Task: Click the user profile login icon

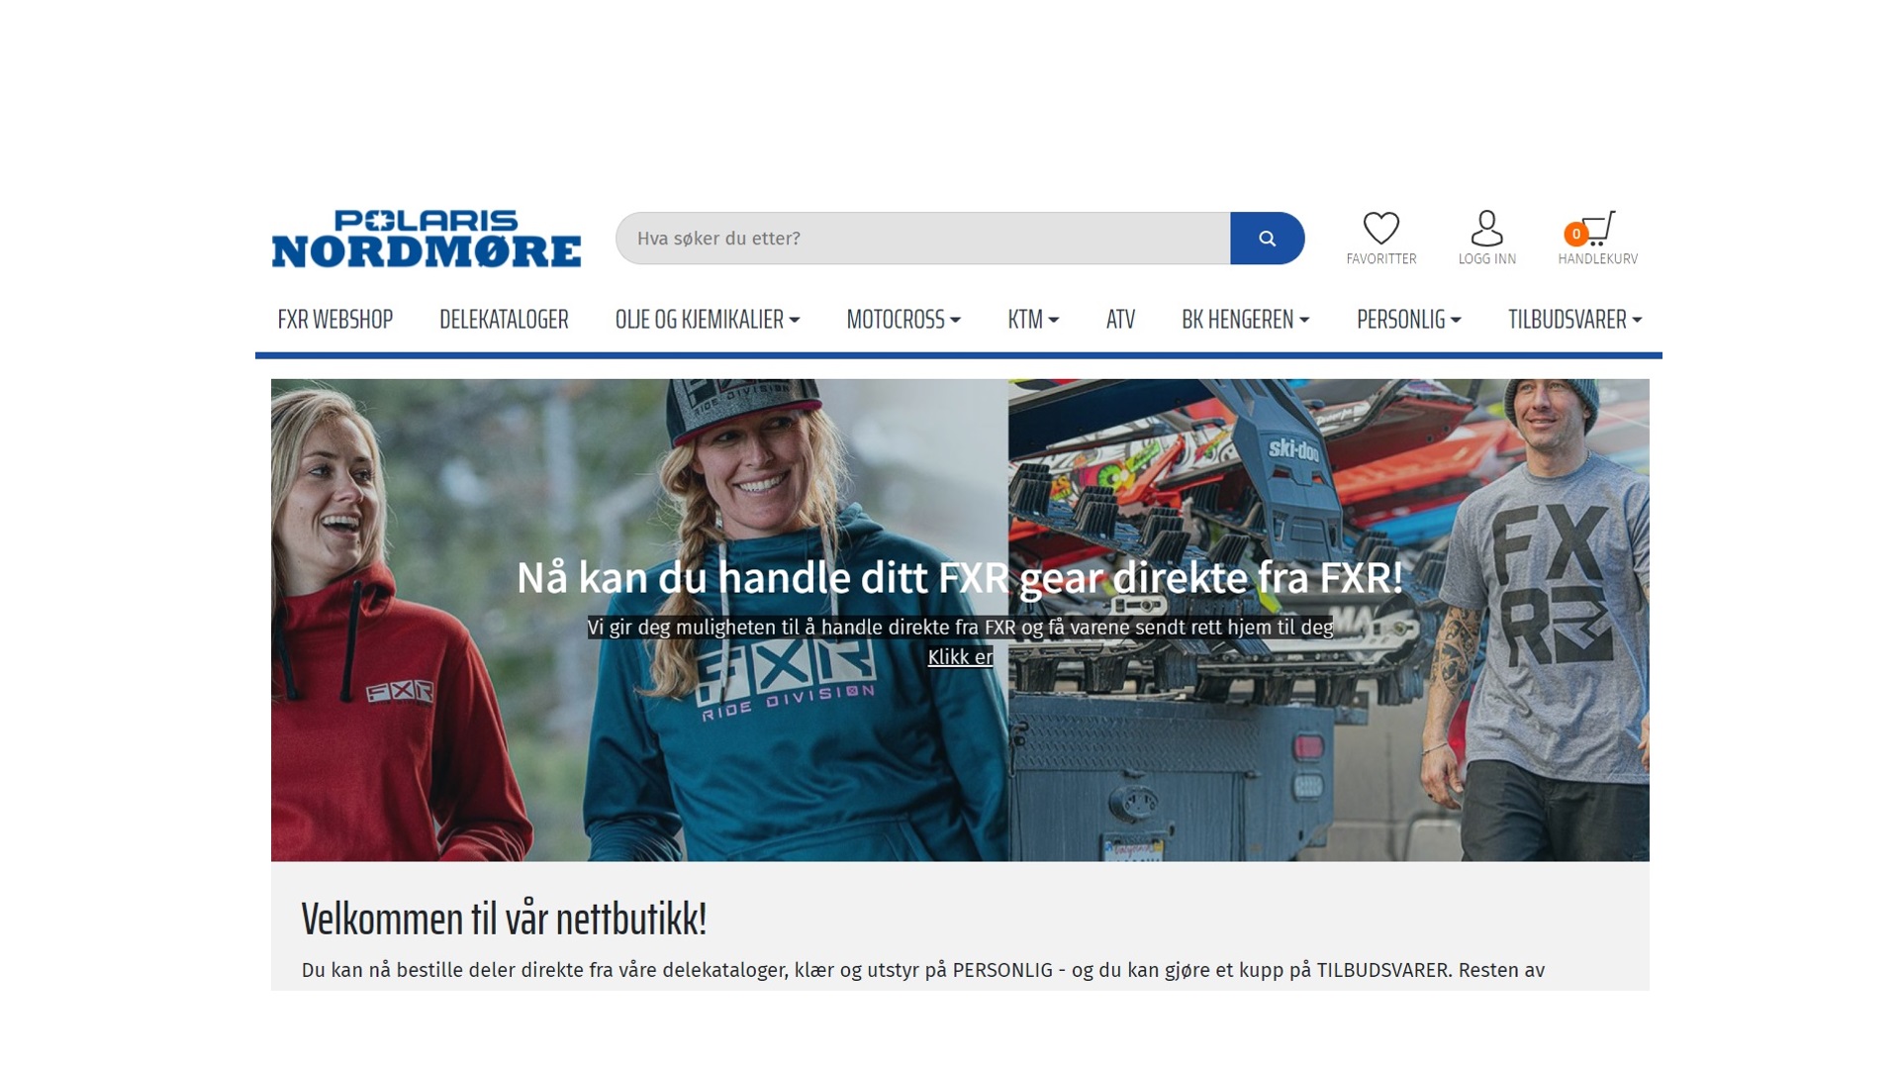Action: [1486, 229]
